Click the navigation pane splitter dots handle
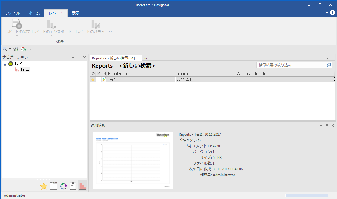Screen dimensions: 337x199 (x=44, y=179)
